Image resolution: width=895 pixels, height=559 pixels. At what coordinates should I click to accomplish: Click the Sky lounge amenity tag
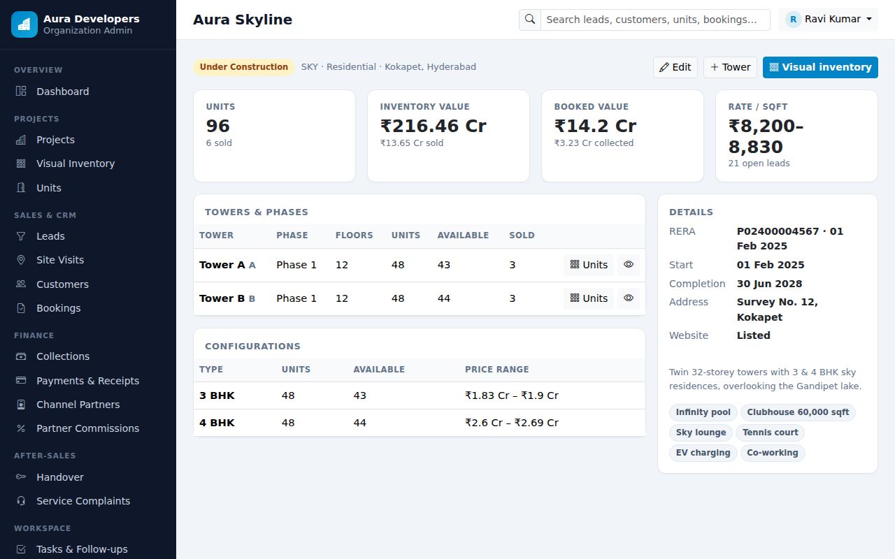click(x=701, y=433)
